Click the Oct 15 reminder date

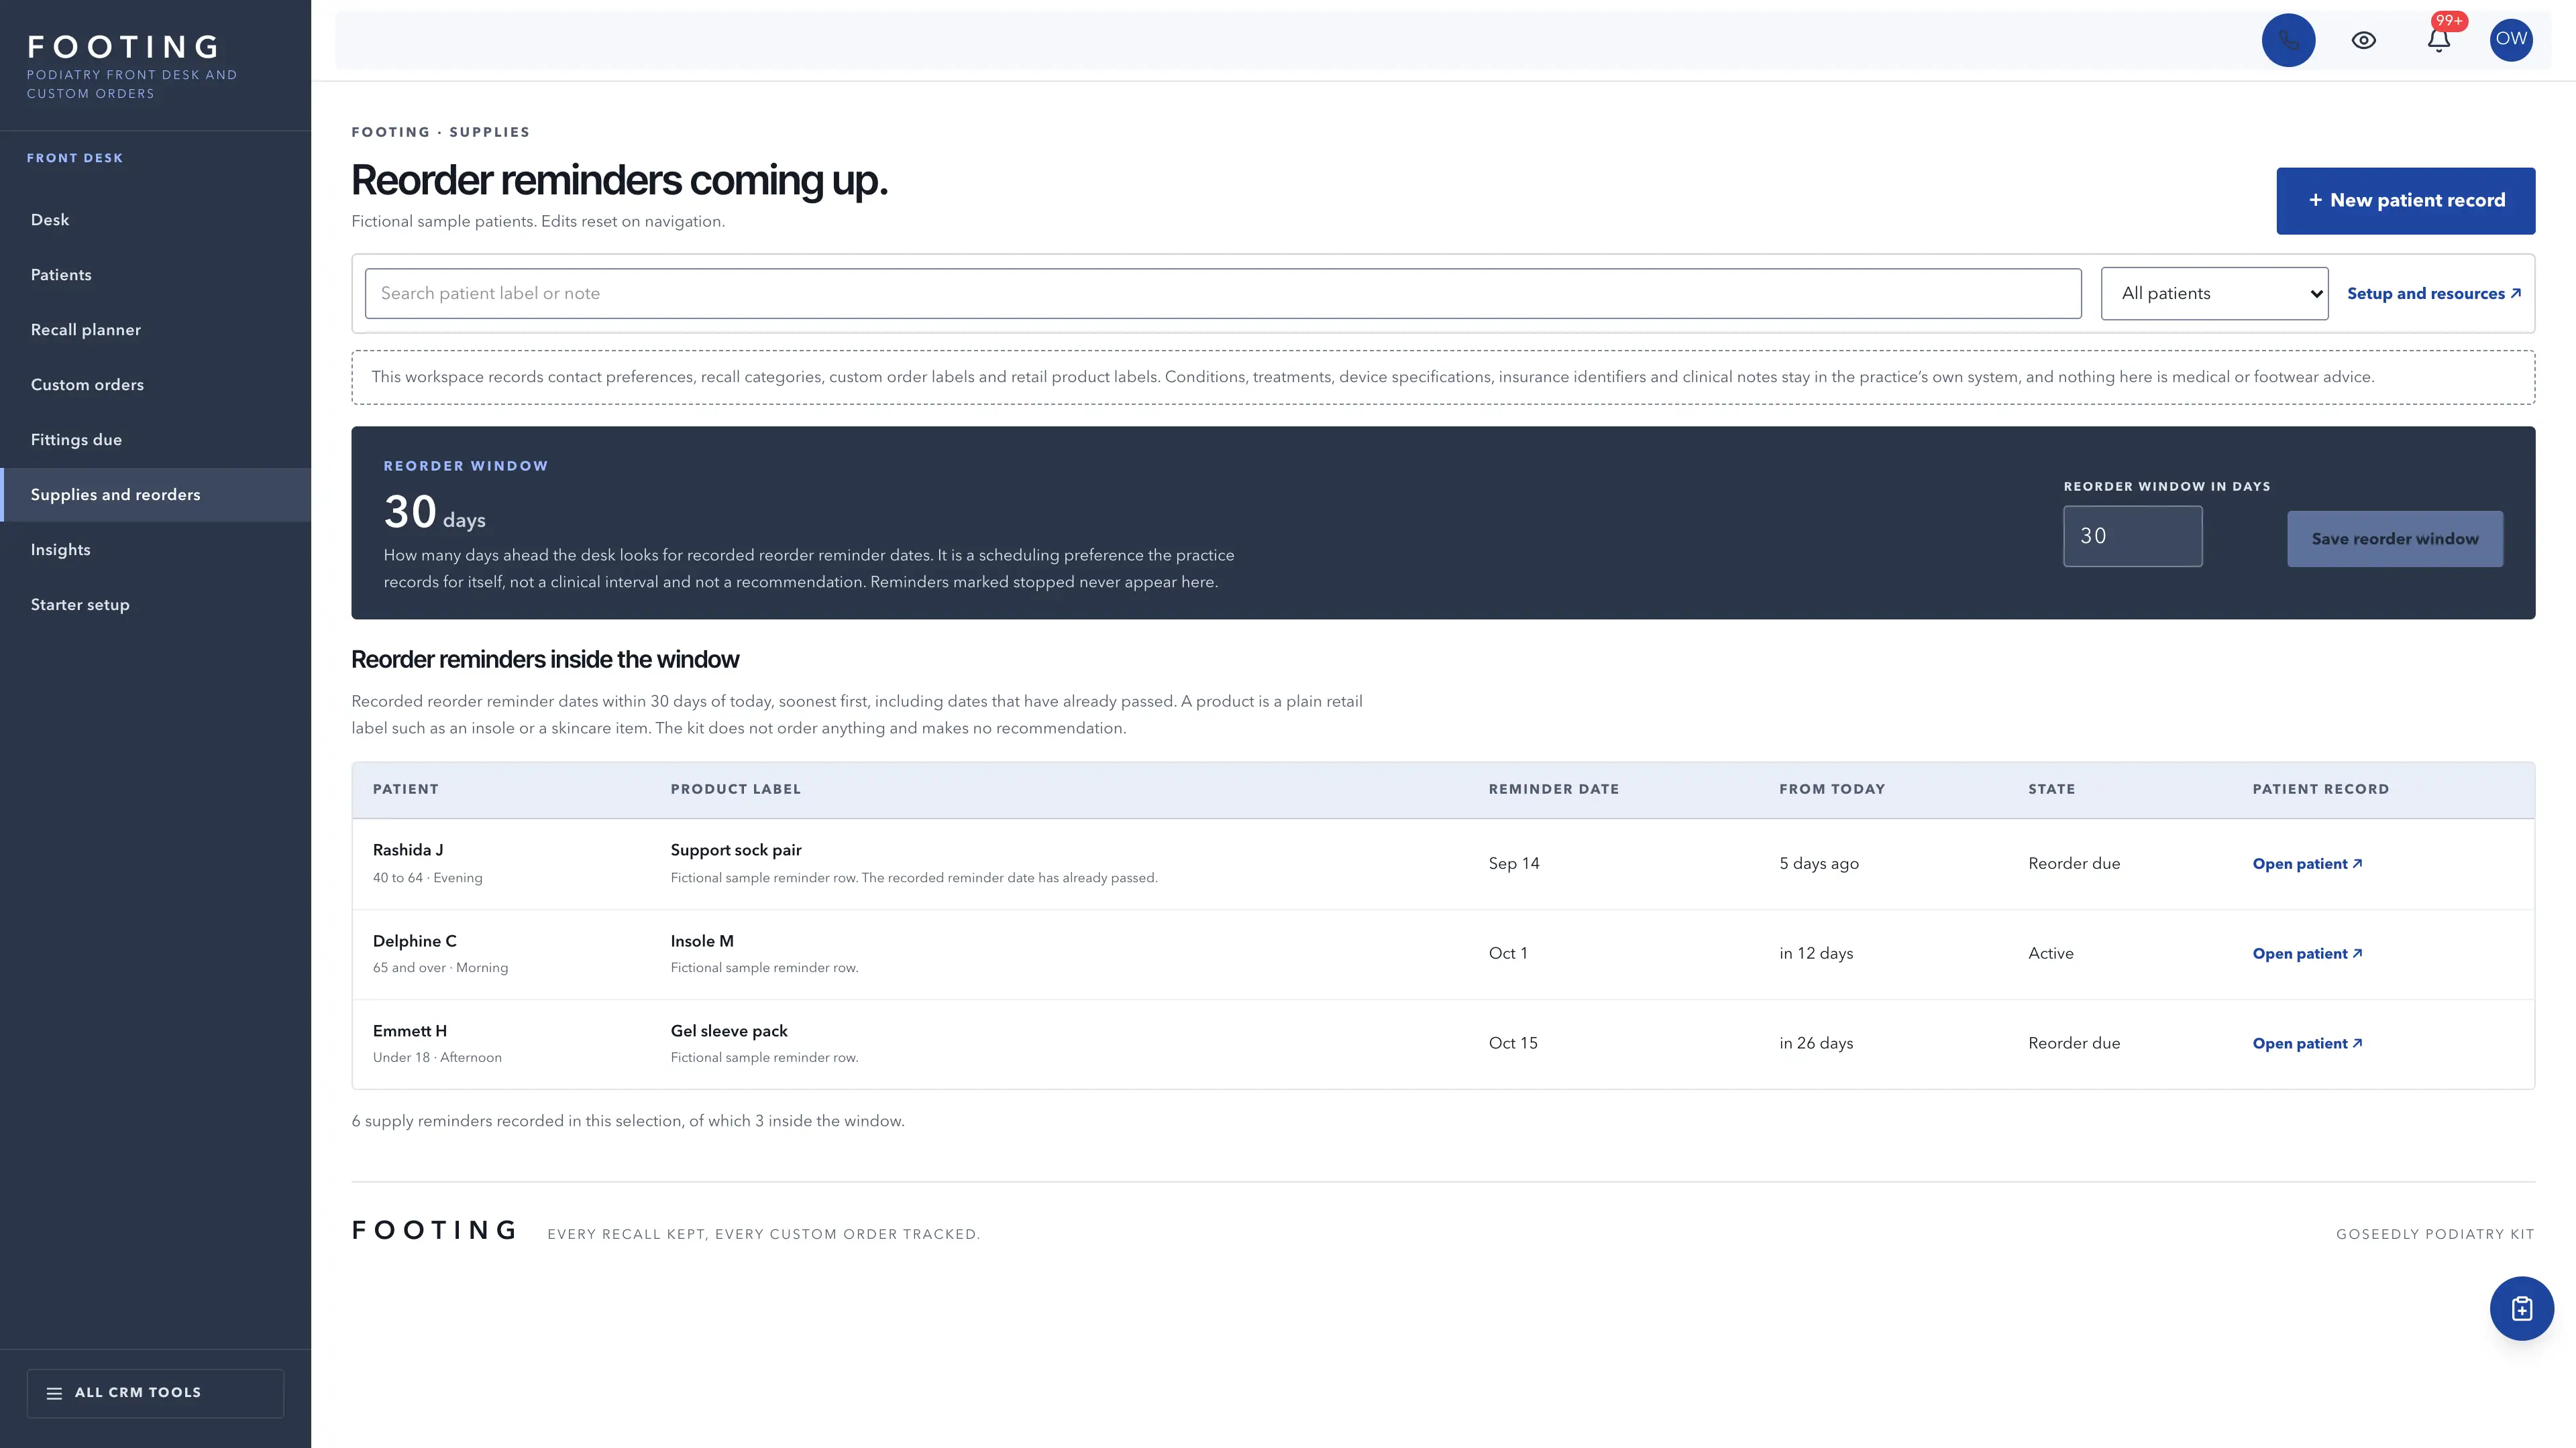[x=1513, y=1043]
